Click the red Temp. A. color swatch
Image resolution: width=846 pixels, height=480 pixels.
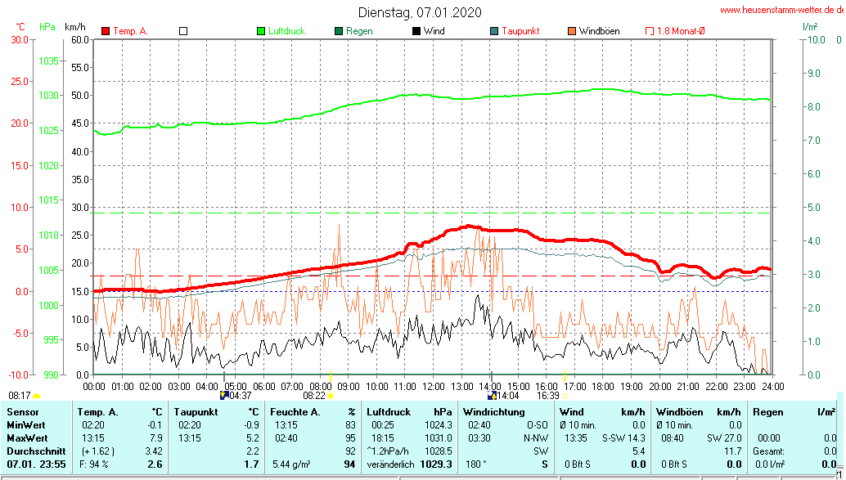106,31
